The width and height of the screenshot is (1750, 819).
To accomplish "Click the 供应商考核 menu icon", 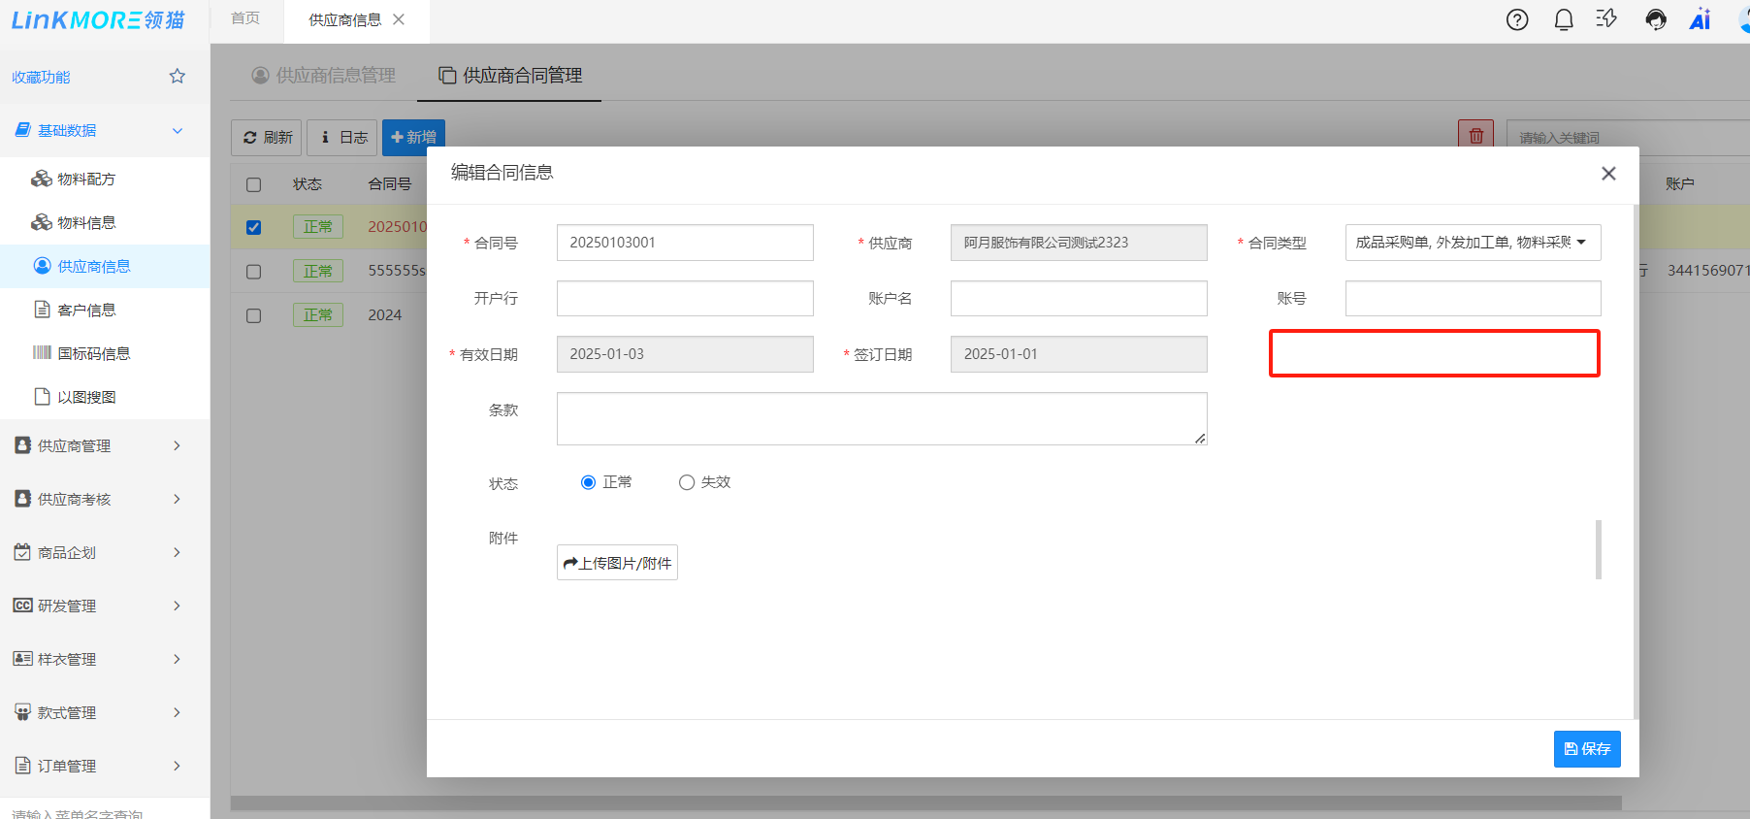I will pos(22,498).
